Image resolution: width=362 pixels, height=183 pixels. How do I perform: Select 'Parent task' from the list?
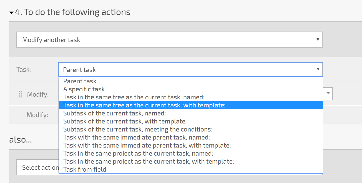[x=191, y=81]
